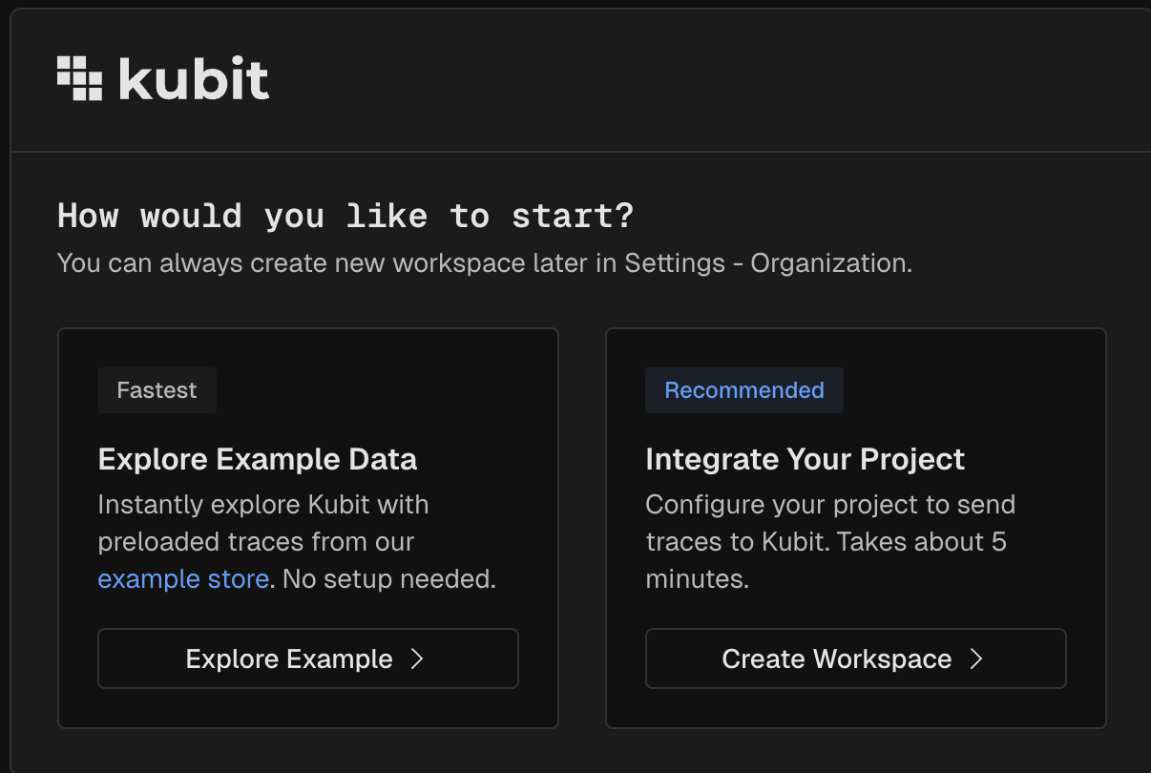
Task: Click the arrow icon in Explore Example
Action: point(416,658)
